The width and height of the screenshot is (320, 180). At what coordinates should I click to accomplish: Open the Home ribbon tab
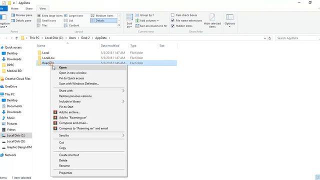(x=14, y=8)
